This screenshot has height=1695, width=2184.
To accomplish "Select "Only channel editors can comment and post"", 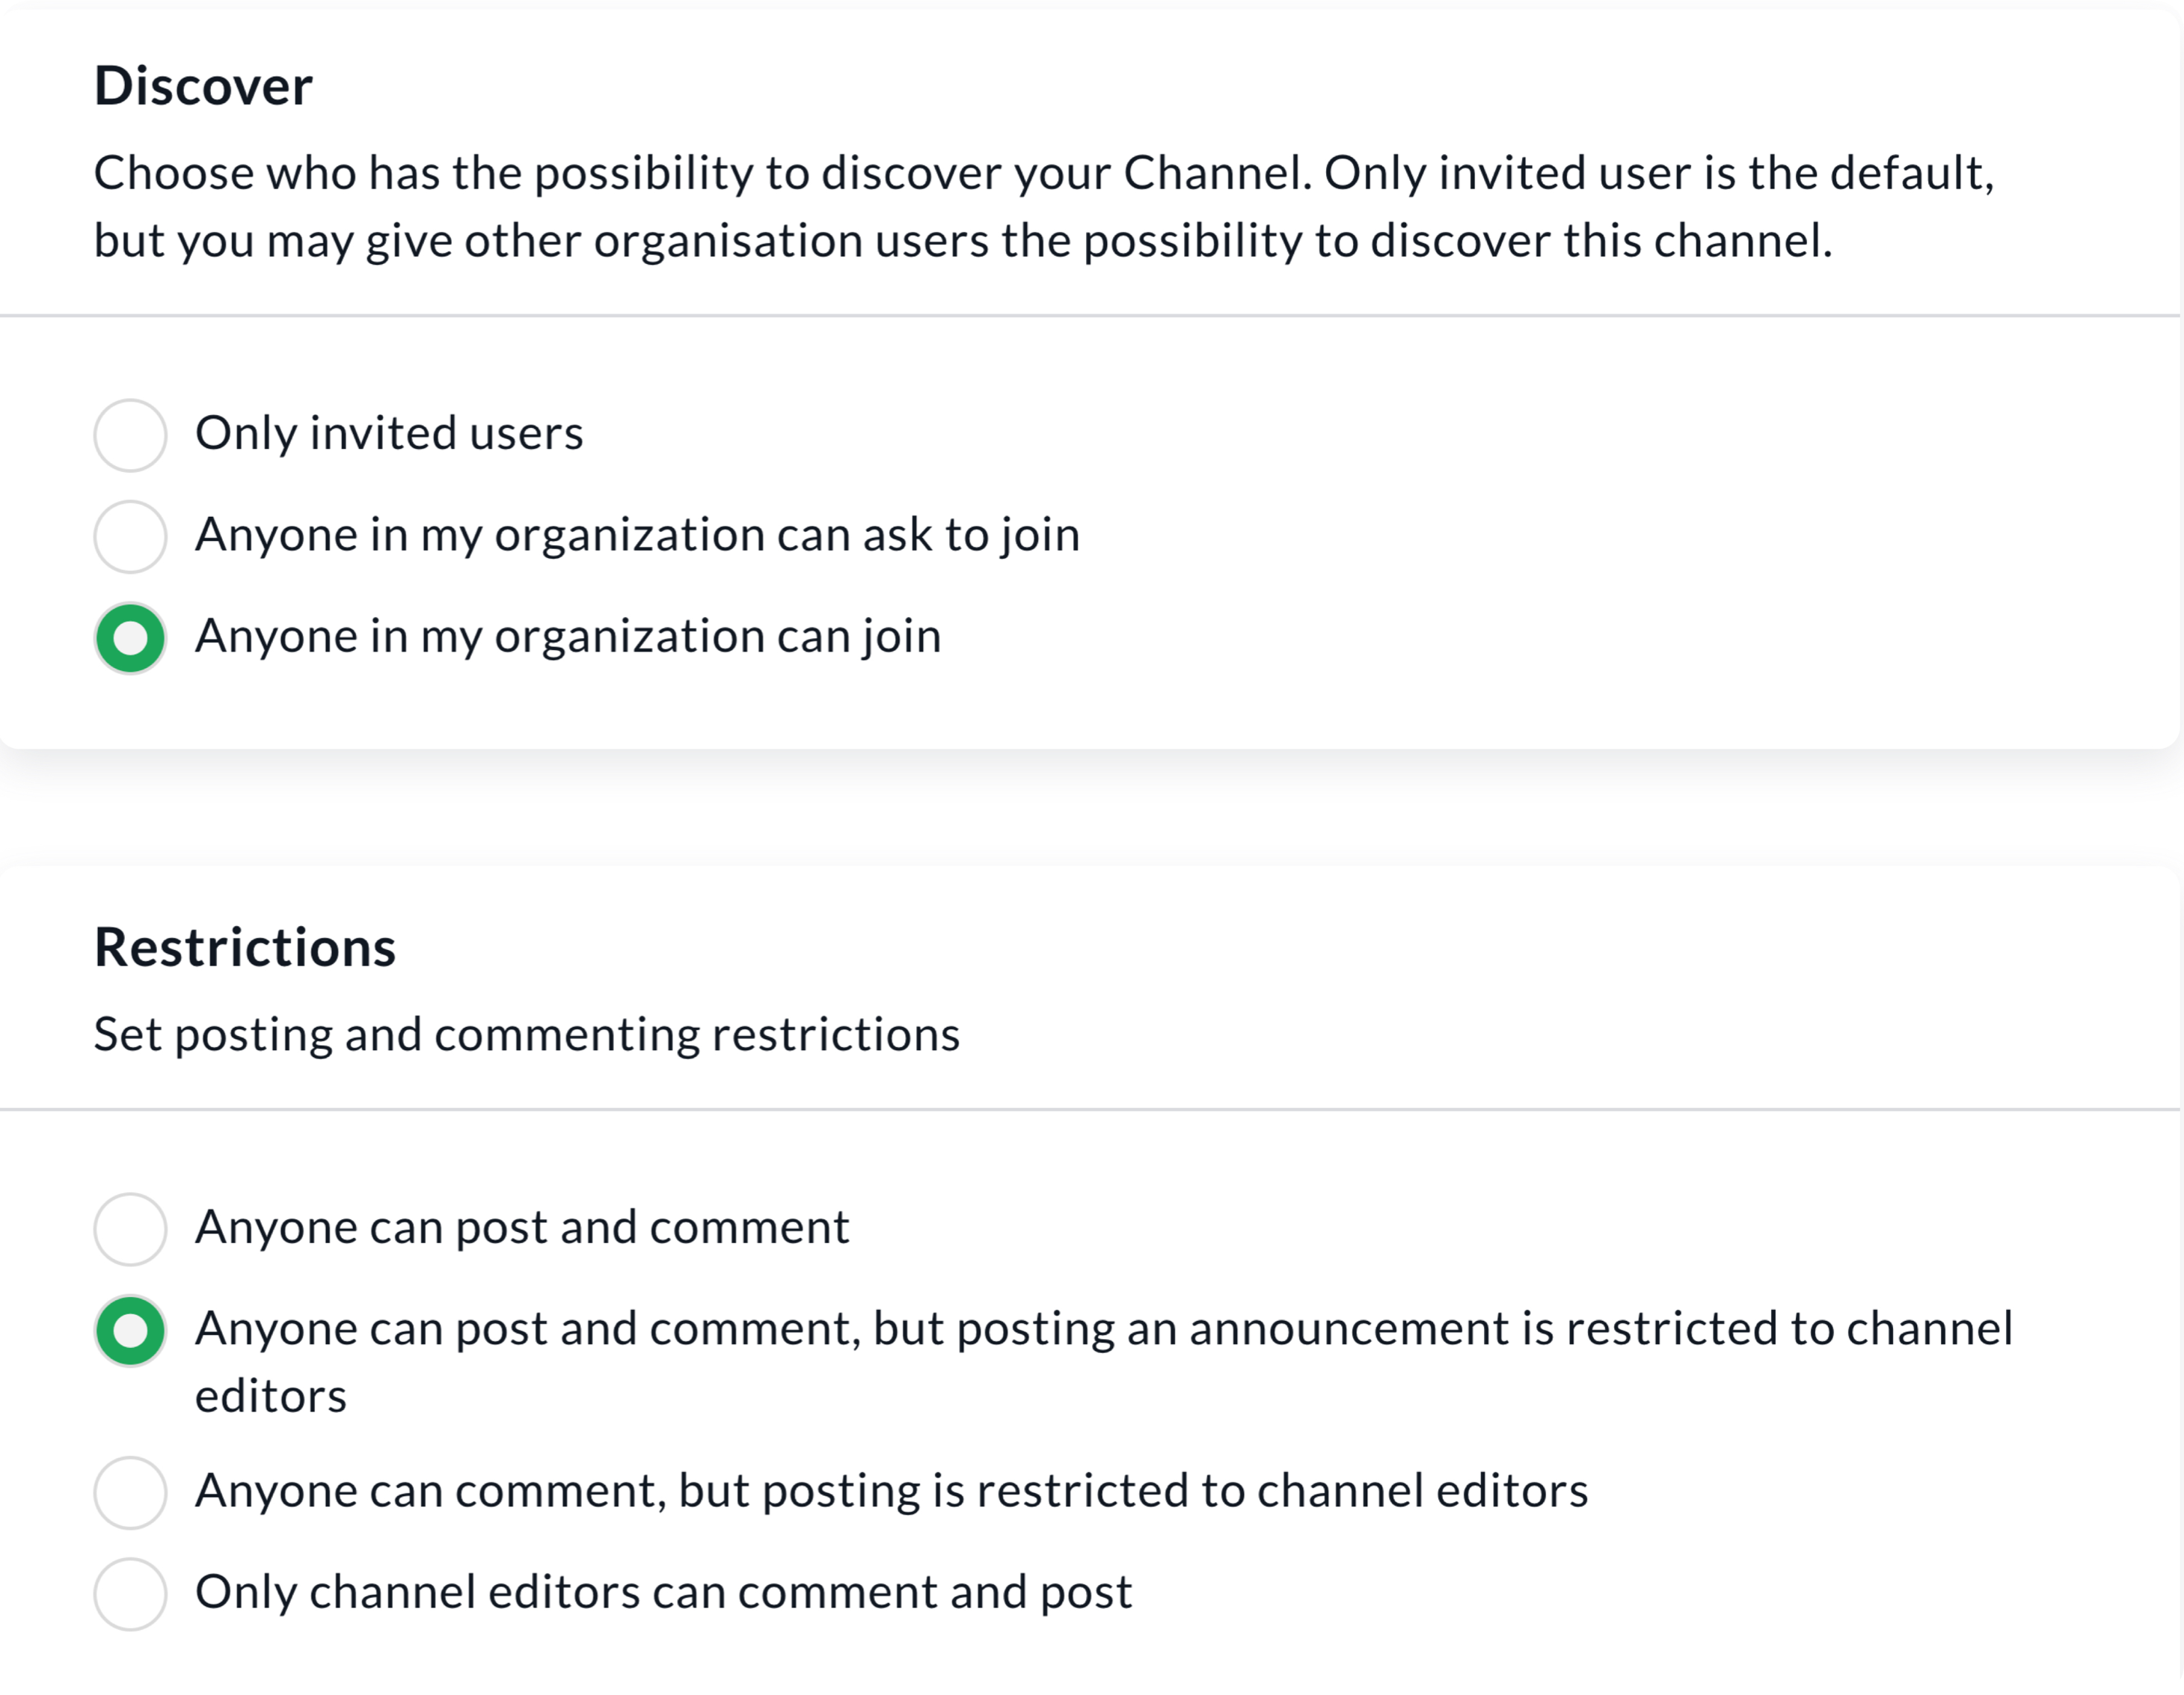I will pyautogui.click(x=130, y=1593).
